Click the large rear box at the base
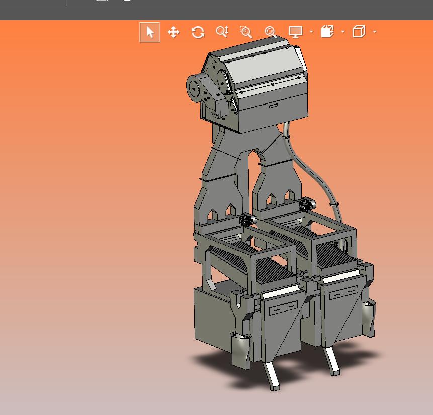The height and width of the screenshot is (415, 433). (211, 317)
